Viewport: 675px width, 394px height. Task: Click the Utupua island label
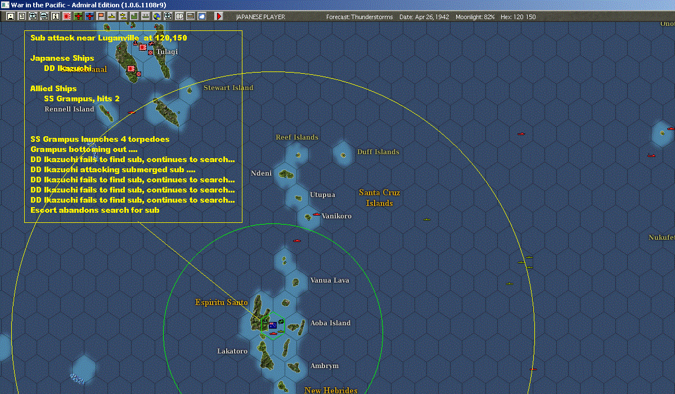pos(322,195)
